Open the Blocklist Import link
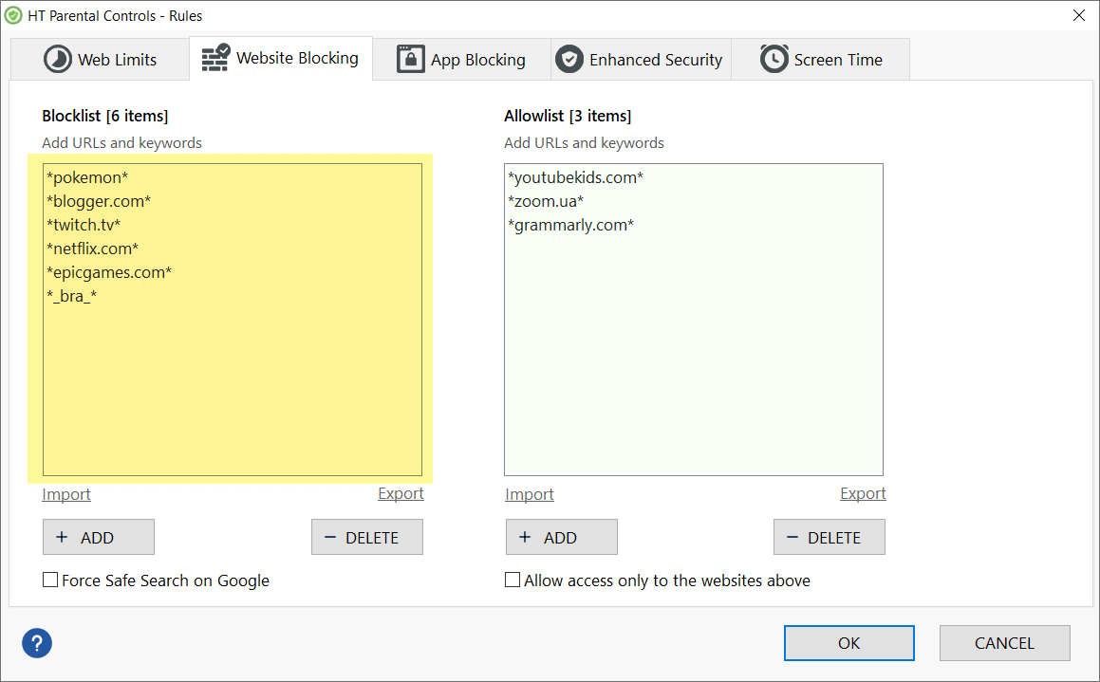Screen dimensions: 1100x682 click(x=66, y=494)
